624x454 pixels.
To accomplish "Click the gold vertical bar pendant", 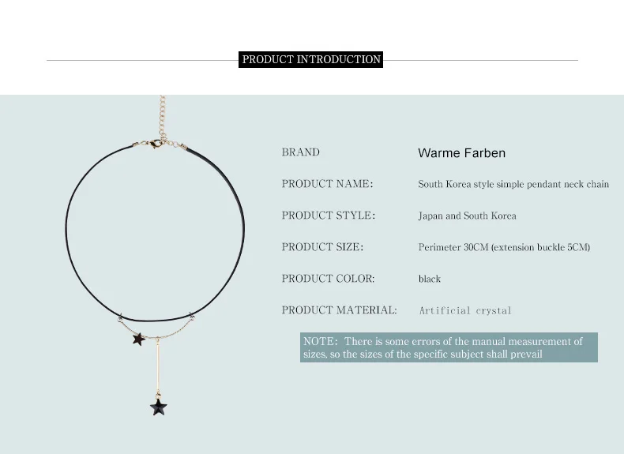I will pyautogui.click(x=158, y=366).
